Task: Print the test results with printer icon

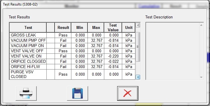Action: click(26, 93)
